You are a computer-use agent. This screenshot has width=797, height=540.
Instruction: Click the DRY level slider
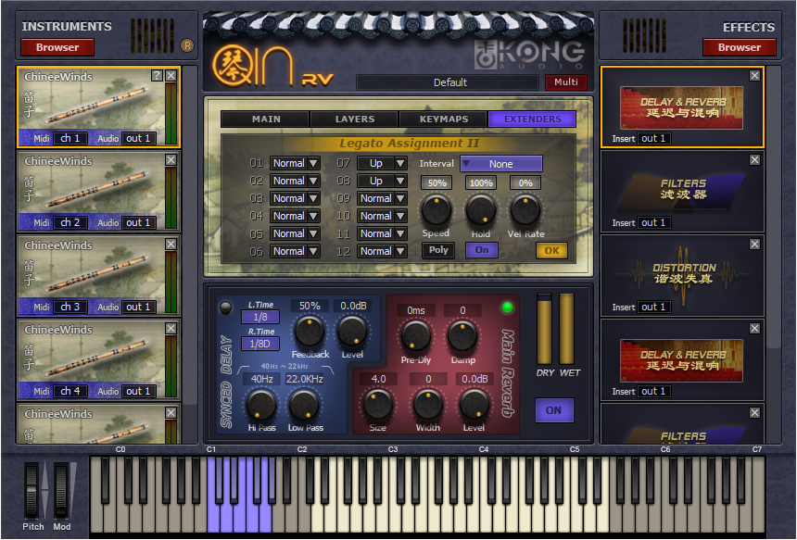[x=544, y=329]
